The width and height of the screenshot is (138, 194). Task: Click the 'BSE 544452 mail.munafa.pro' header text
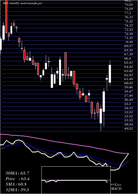pyautogui.click(x=23, y=3)
